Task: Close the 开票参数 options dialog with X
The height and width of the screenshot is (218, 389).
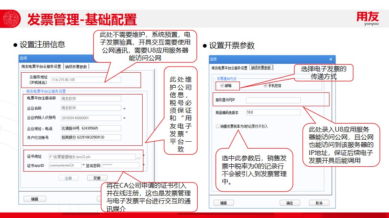Action: coord(331,59)
